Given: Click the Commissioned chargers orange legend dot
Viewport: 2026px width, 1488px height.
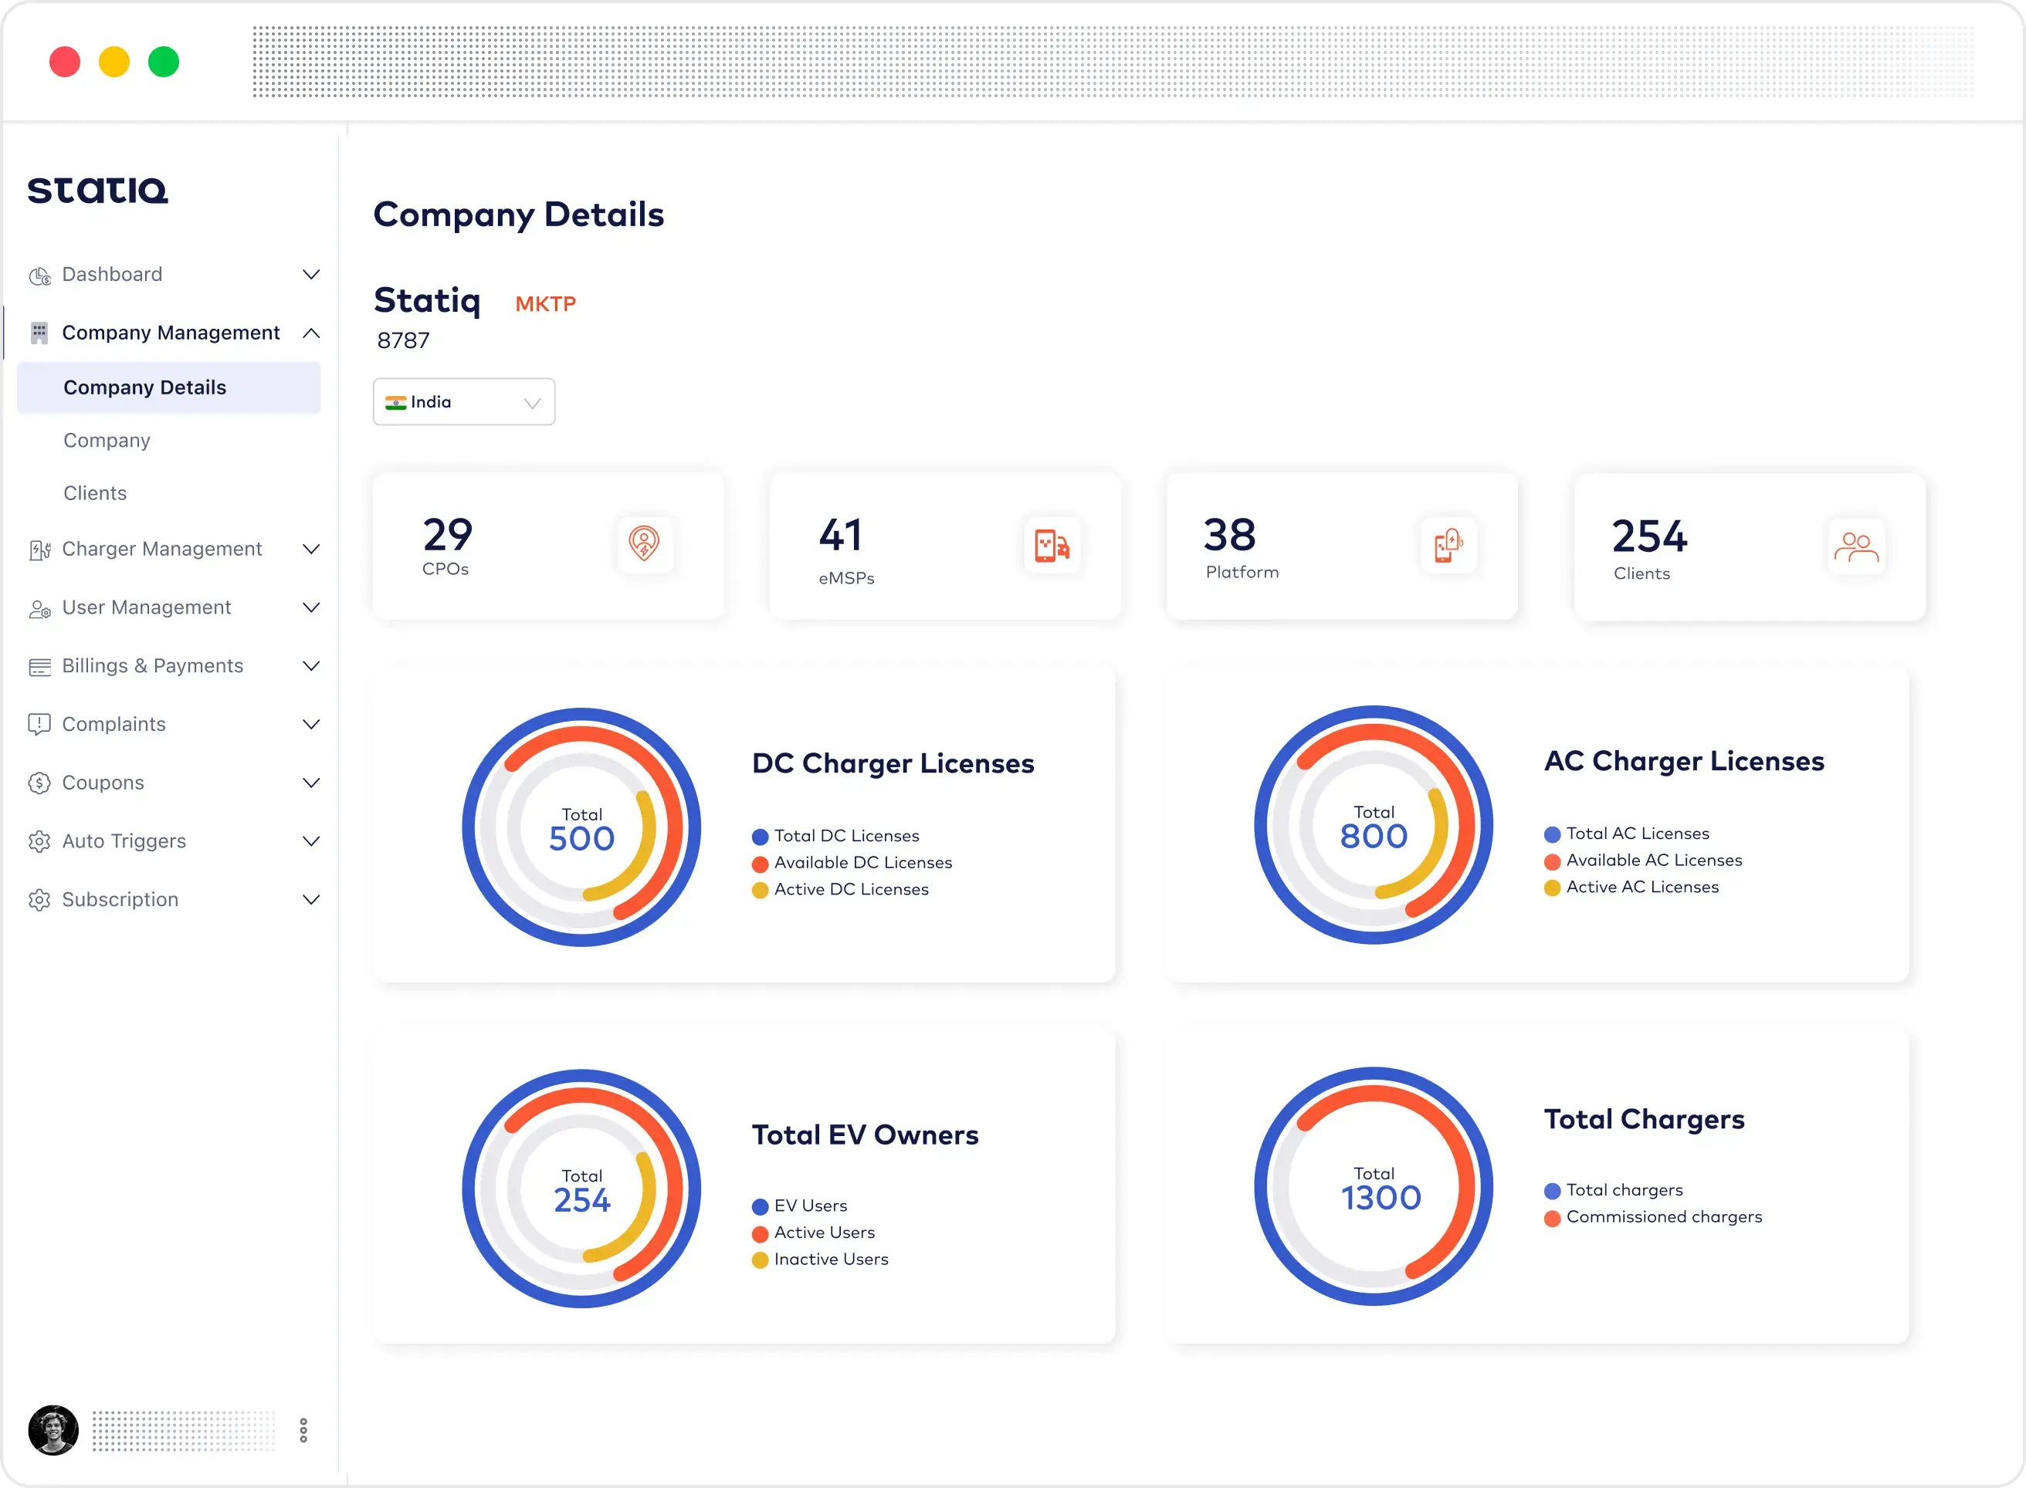Looking at the screenshot, I should click(x=1552, y=1219).
